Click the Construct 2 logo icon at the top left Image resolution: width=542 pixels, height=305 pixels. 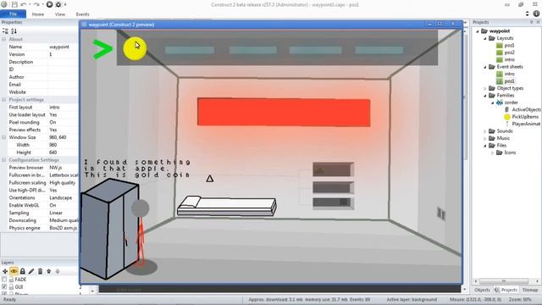click(4, 4)
